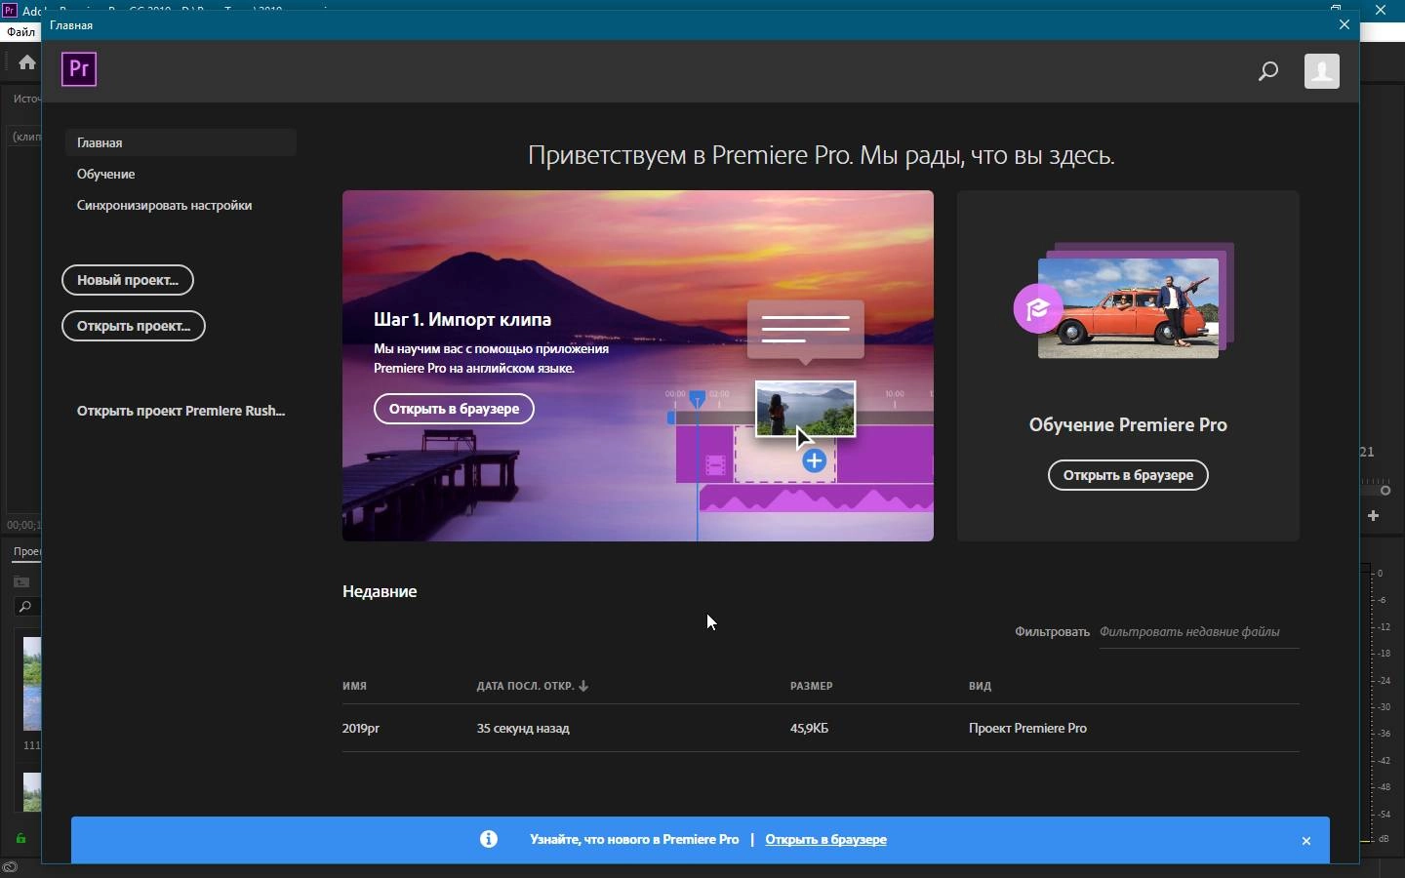Click the plus icon at right edge
The width and height of the screenshot is (1405, 878).
[x=1375, y=515]
